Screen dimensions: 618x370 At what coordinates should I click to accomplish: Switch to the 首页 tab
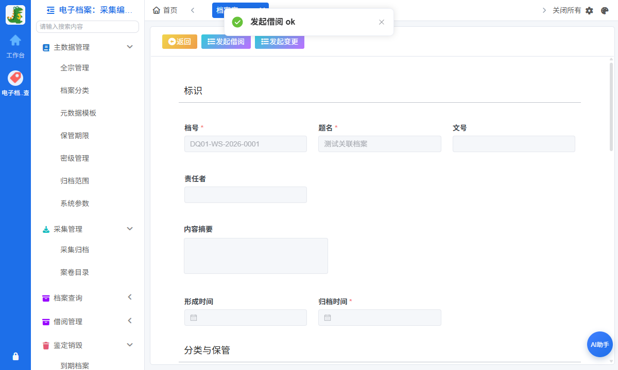(165, 10)
